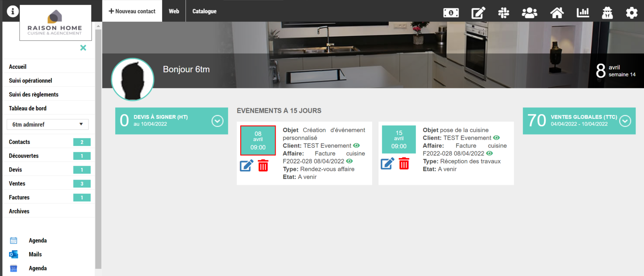Open the bar chart statistics icon
Viewport: 644px width, 276px height.
coord(583,13)
